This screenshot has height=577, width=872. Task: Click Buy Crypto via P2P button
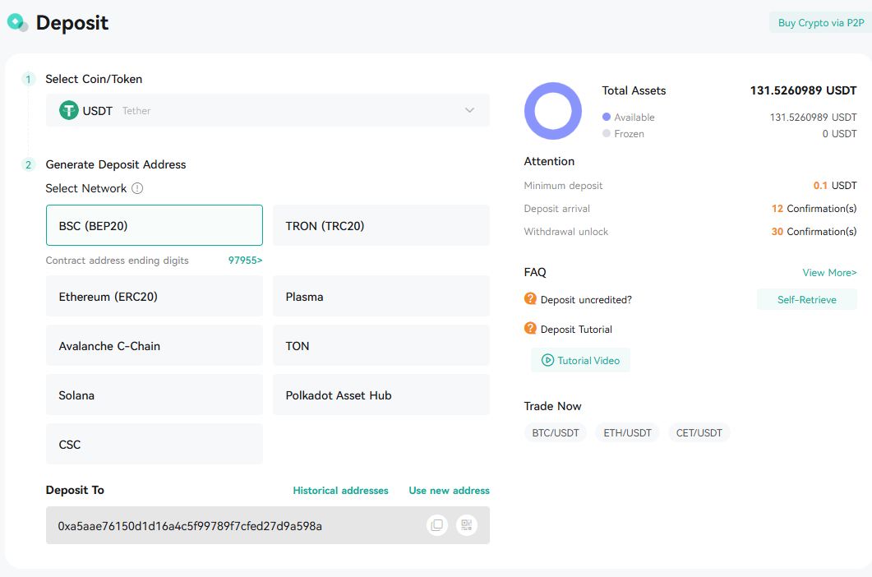pyautogui.click(x=820, y=23)
